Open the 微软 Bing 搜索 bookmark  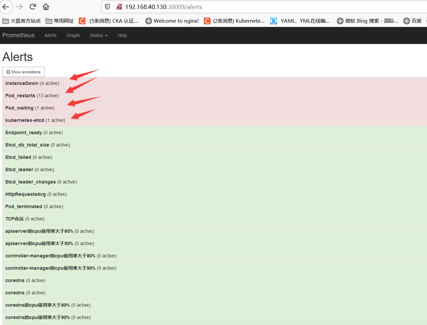pyautogui.click(x=367, y=21)
